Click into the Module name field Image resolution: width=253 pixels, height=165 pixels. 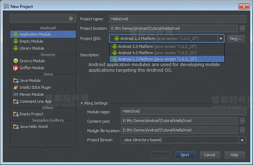pyautogui.click(x=183, y=111)
